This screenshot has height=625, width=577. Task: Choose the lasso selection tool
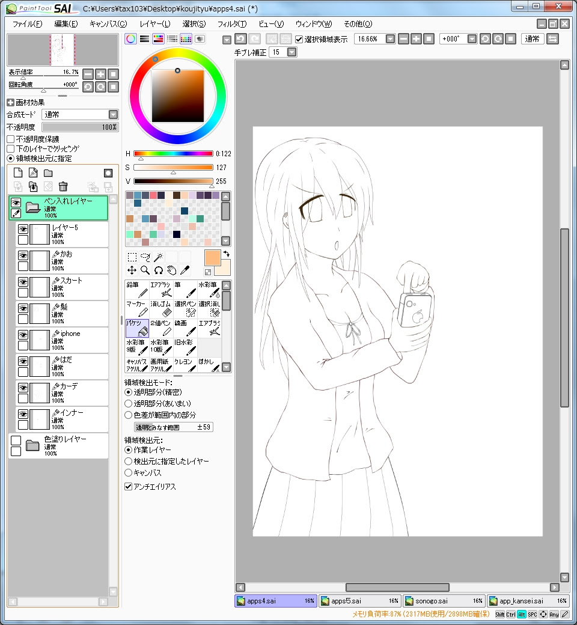pyautogui.click(x=145, y=257)
